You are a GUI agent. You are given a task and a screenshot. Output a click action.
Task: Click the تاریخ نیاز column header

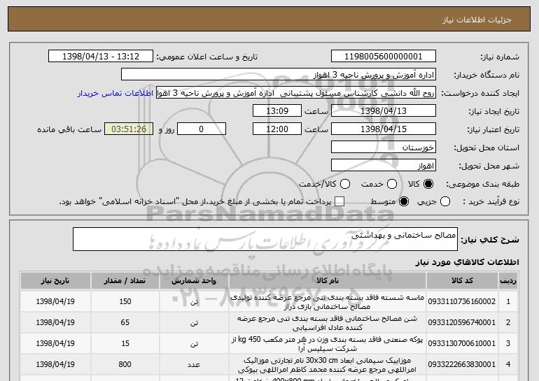55,281
